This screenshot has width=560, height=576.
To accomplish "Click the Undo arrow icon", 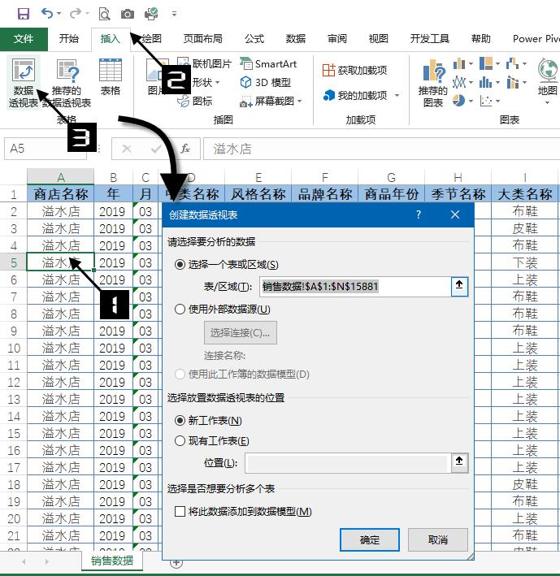I will point(47,14).
